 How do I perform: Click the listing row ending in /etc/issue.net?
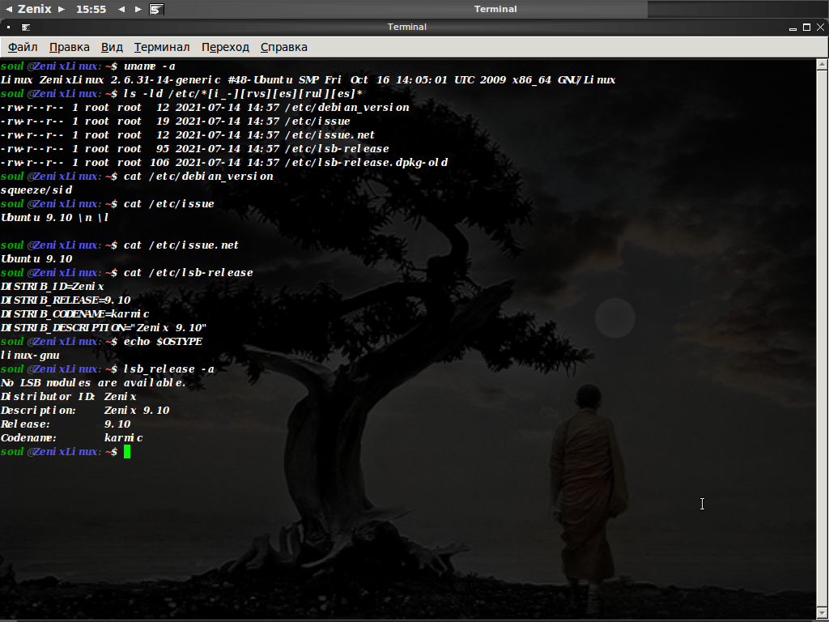pyautogui.click(x=188, y=135)
